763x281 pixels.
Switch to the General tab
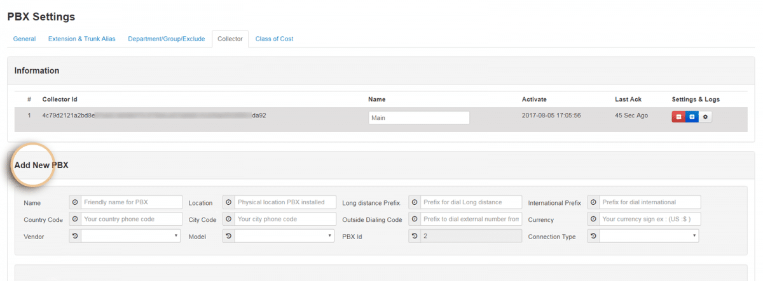(24, 39)
